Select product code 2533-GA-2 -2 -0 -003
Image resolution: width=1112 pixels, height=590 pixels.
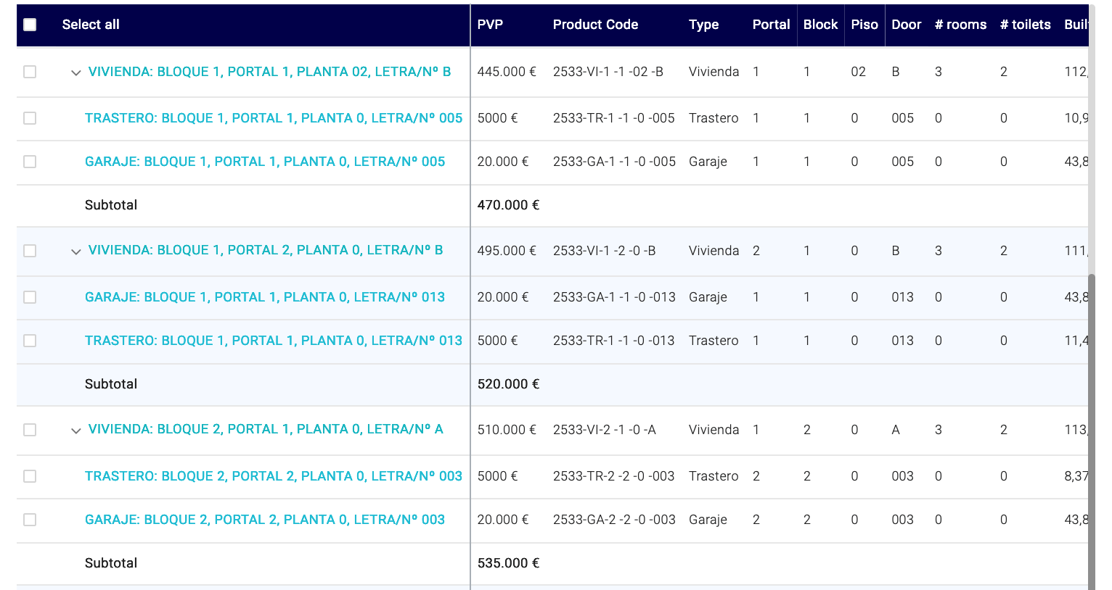pos(614,520)
